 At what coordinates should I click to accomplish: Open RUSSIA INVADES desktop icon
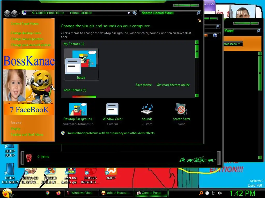tap(90, 176)
